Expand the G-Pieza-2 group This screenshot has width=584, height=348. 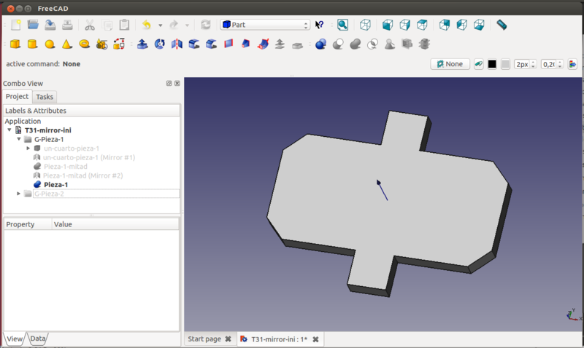[x=19, y=194]
